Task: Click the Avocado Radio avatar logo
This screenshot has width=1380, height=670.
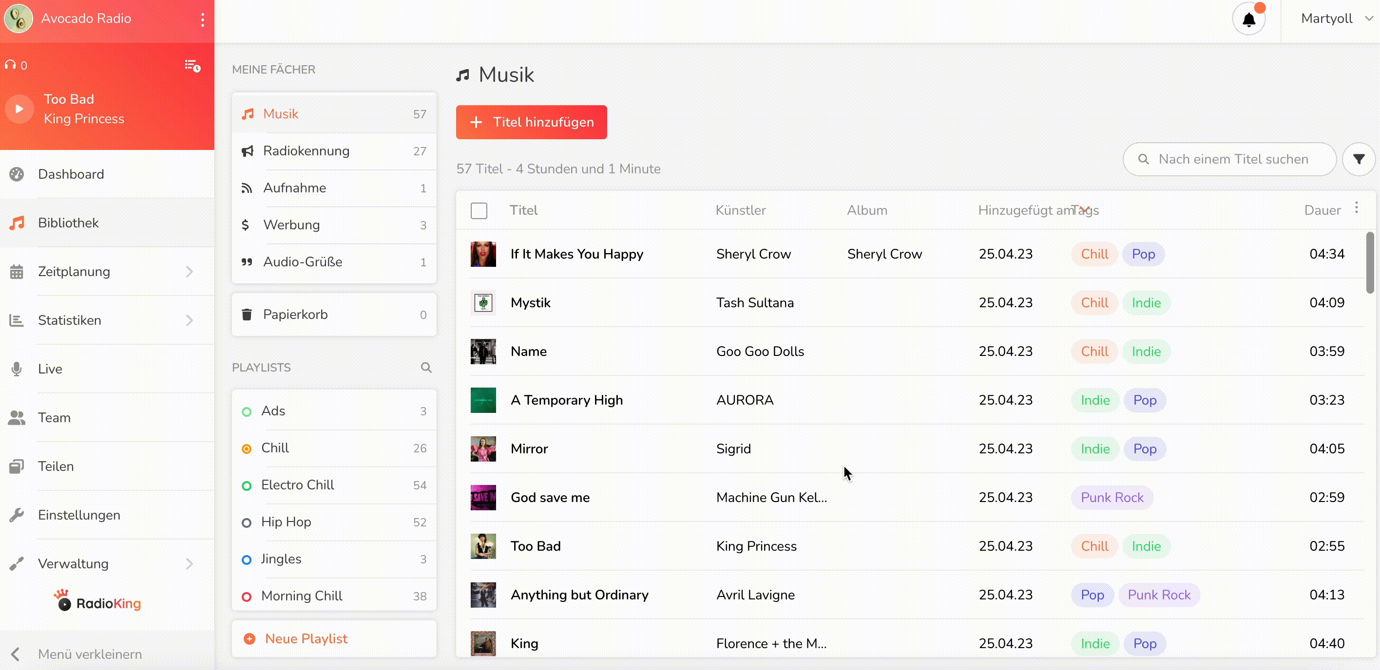Action: point(19,19)
